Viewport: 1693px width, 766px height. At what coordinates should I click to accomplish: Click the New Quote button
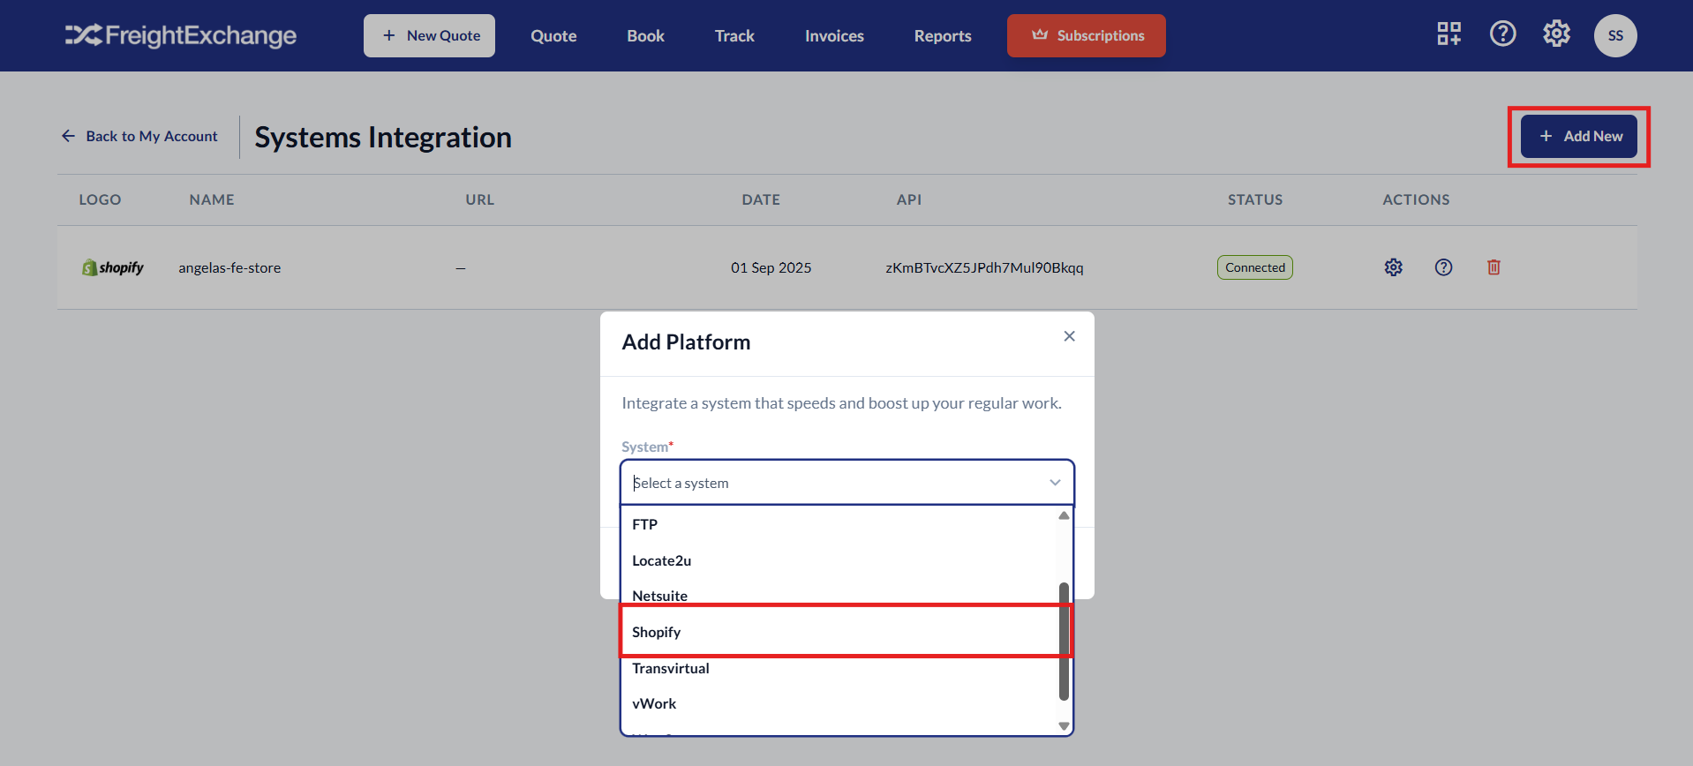pyautogui.click(x=429, y=35)
